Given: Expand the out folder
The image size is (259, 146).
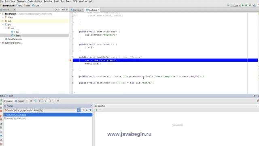Looking at the screenshot, I should click(x=3, y=21).
